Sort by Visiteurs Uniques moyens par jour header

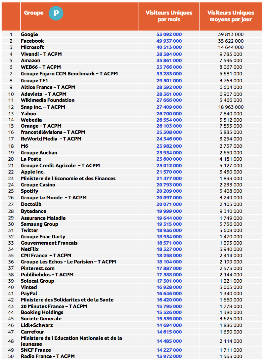(230, 16)
